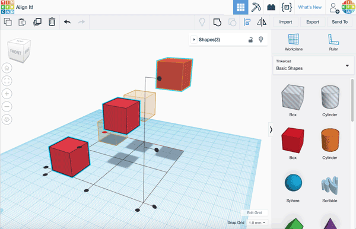Click the Export button

click(x=313, y=22)
